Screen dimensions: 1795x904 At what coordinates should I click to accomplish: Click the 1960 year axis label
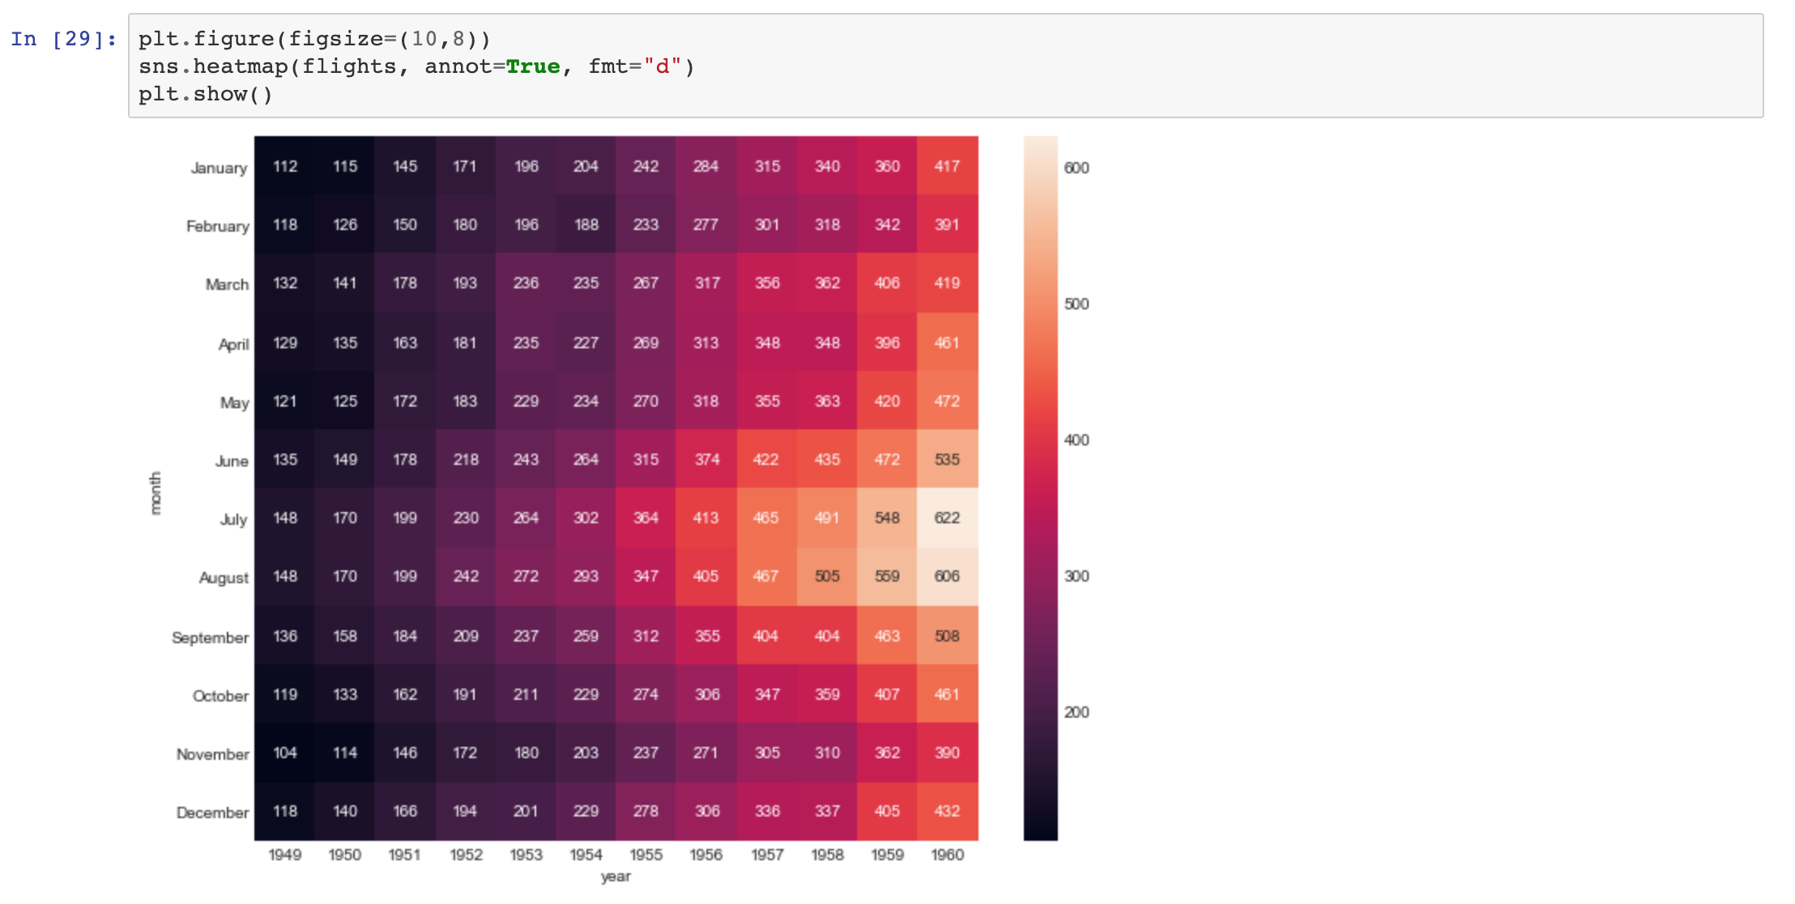(x=947, y=855)
